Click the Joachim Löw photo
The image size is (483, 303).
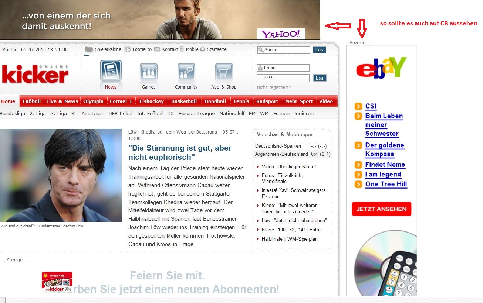tap(61, 175)
